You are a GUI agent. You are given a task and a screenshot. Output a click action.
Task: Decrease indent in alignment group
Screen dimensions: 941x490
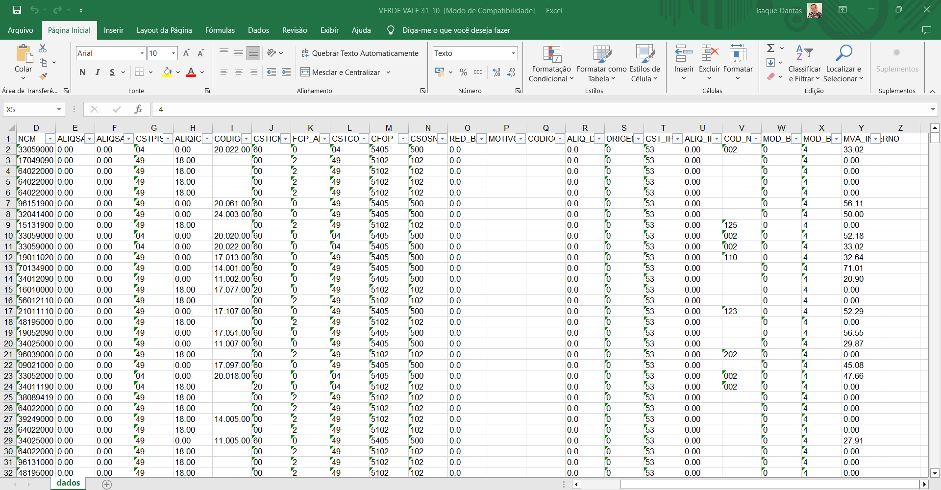[x=272, y=72]
